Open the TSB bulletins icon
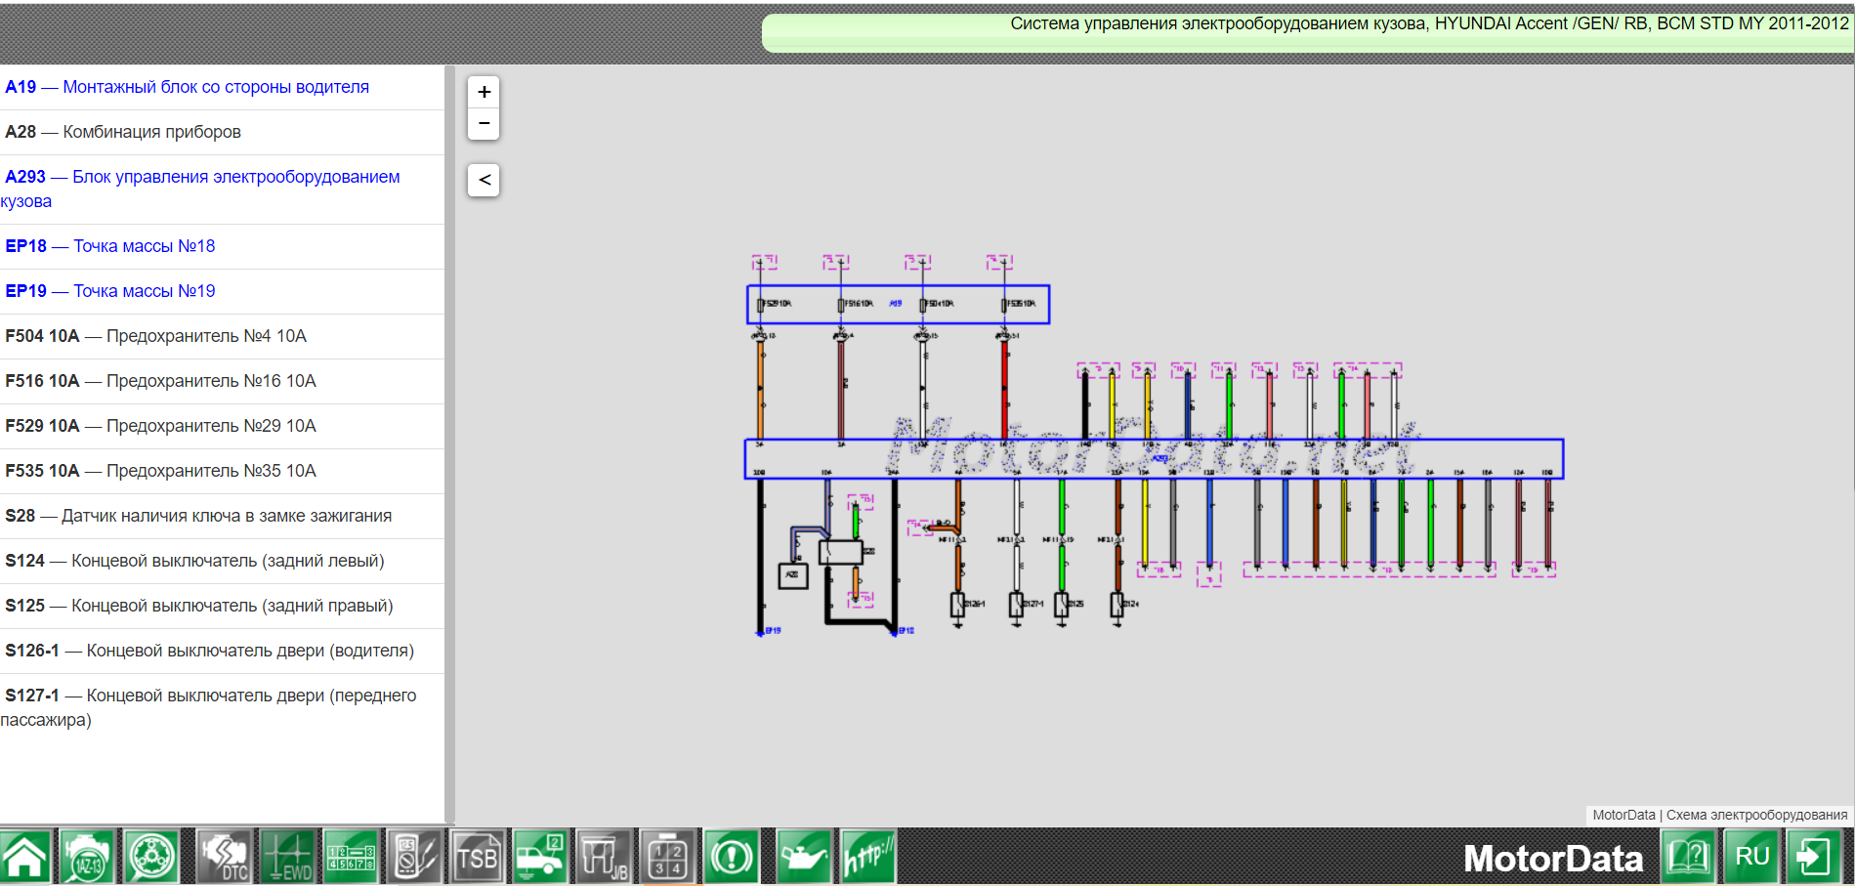This screenshot has height=886, width=1855. coord(478,857)
